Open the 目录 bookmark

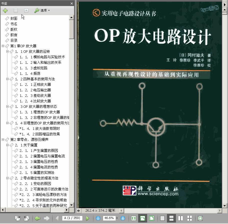click(x=14, y=41)
